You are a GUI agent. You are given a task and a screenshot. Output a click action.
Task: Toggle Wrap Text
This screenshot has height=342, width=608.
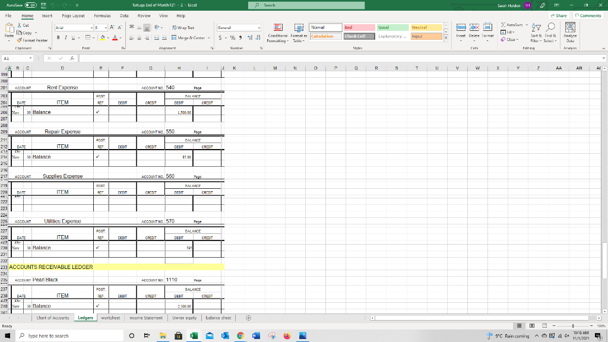(x=183, y=28)
